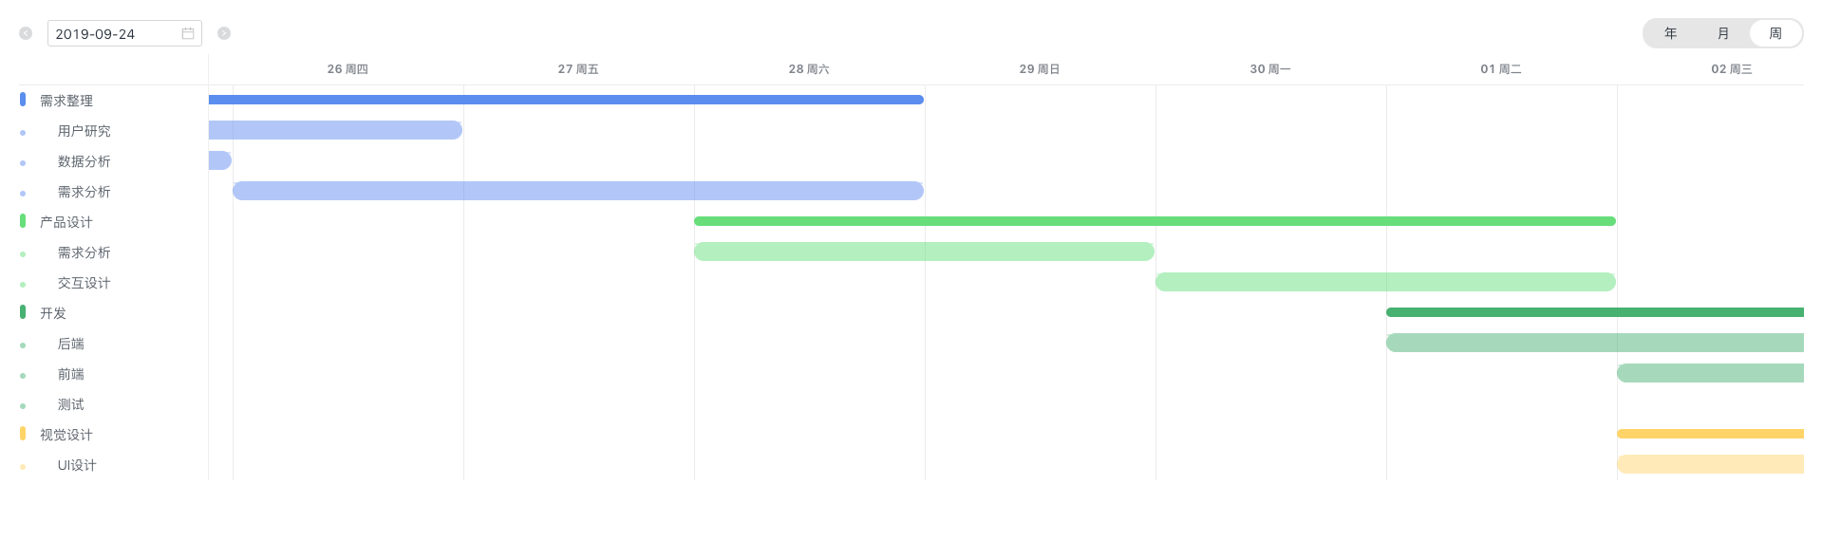Click the next date arrow icon
The height and width of the screenshot is (560, 1822).
(x=224, y=33)
